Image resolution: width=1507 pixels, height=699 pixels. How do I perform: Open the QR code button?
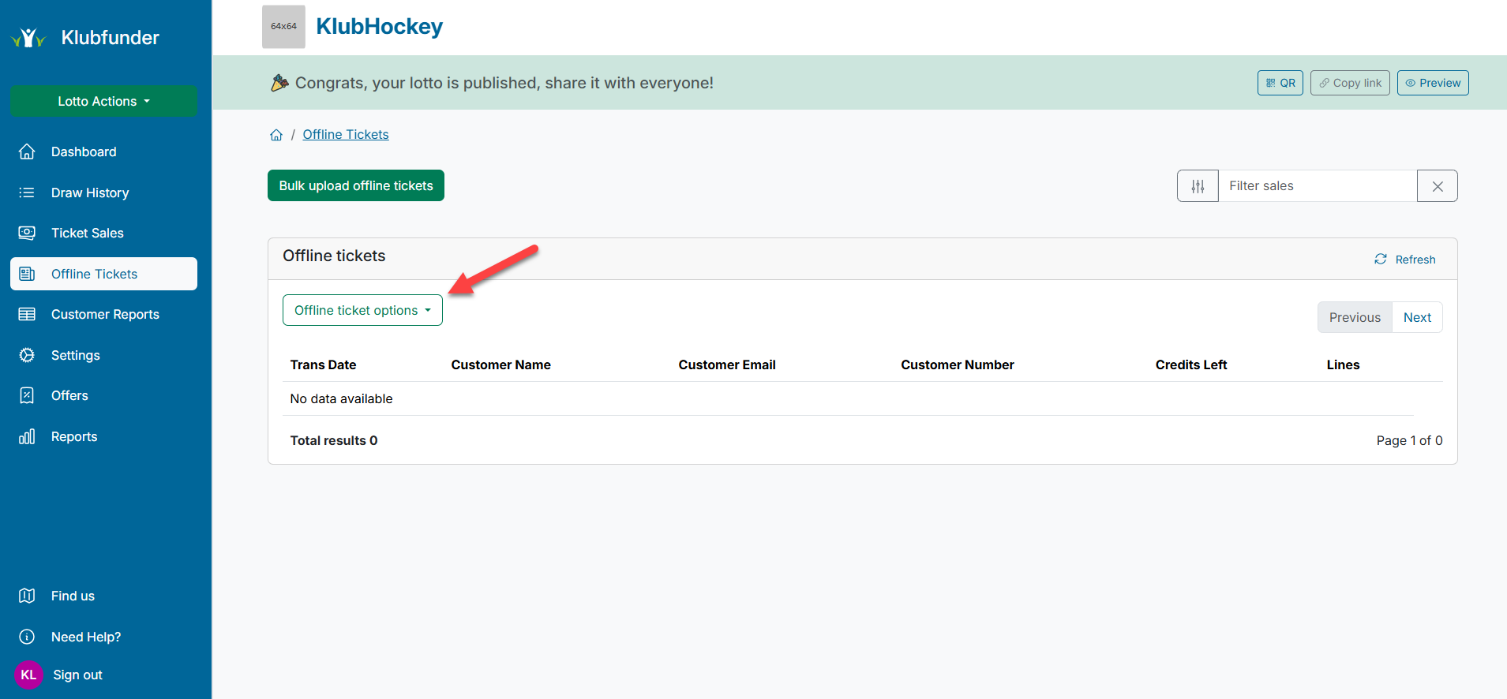[x=1280, y=83]
